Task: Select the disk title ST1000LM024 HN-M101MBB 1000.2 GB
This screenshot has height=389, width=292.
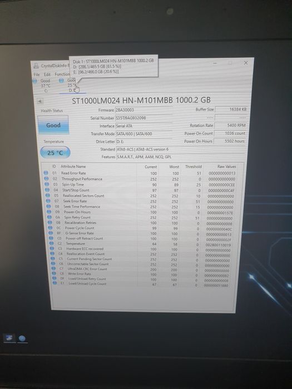Action: [141, 100]
